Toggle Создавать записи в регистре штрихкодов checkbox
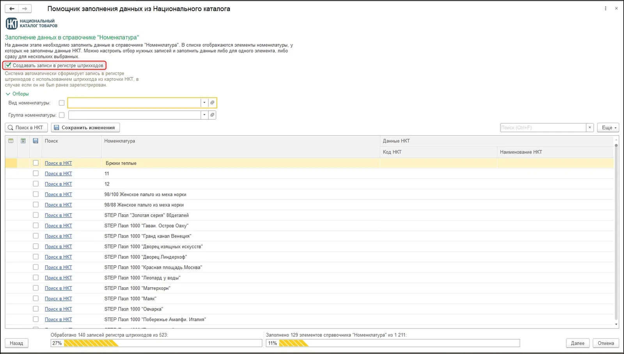The height and width of the screenshot is (354, 624). click(x=8, y=65)
